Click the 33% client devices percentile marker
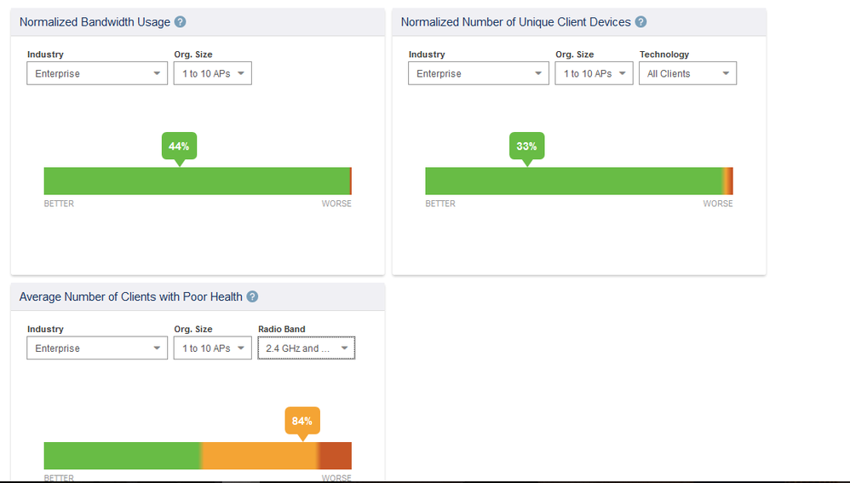This screenshot has height=483, width=850. click(x=526, y=147)
